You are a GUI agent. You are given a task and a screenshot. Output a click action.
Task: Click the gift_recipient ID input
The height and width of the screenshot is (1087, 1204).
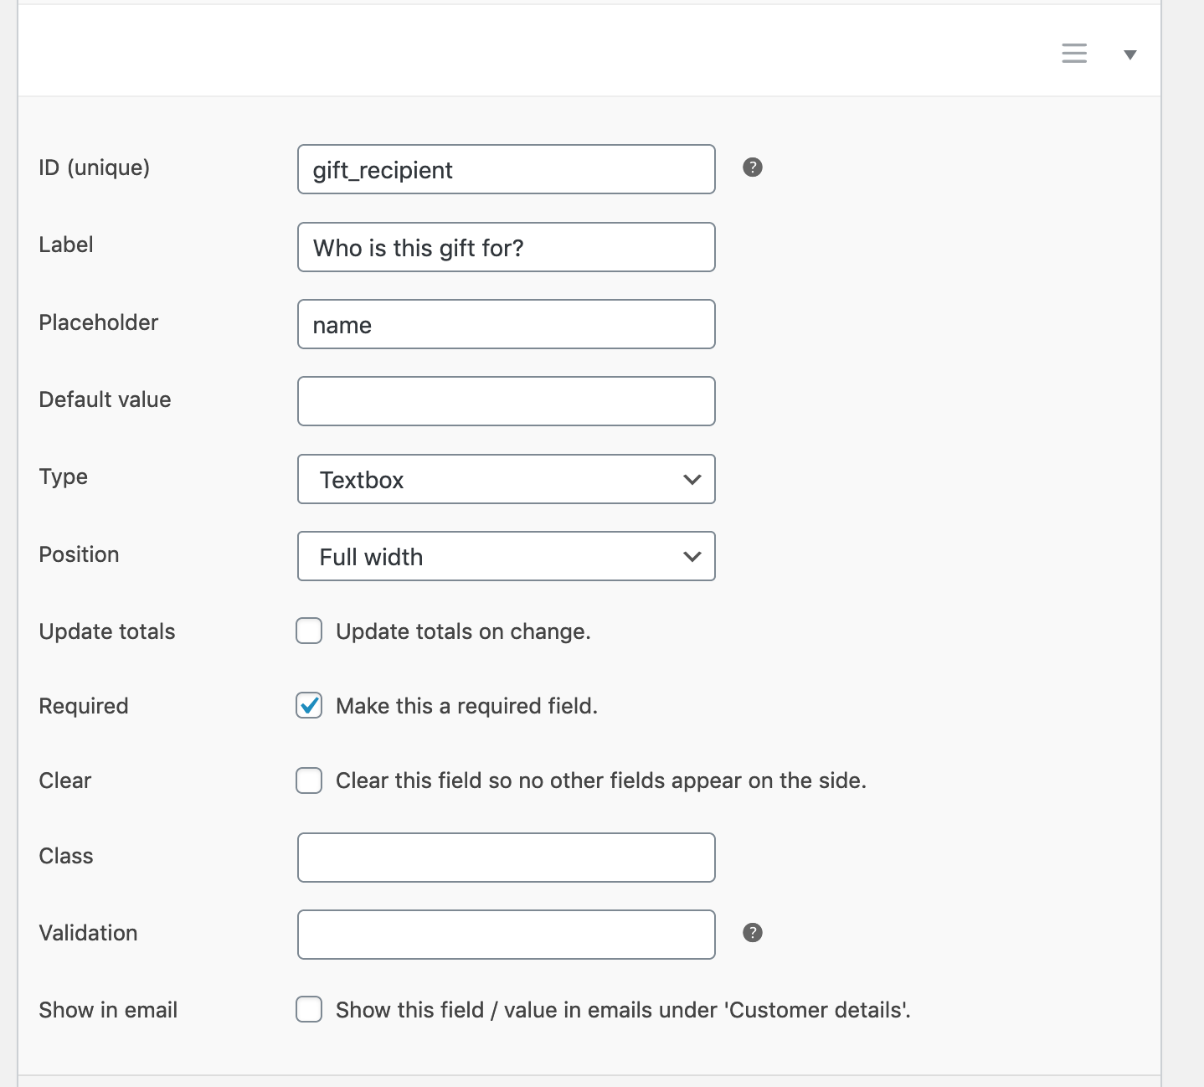click(x=506, y=168)
